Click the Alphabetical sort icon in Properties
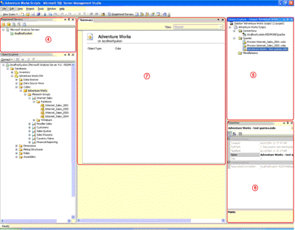This screenshot has width=295, height=230. (x=234, y=134)
